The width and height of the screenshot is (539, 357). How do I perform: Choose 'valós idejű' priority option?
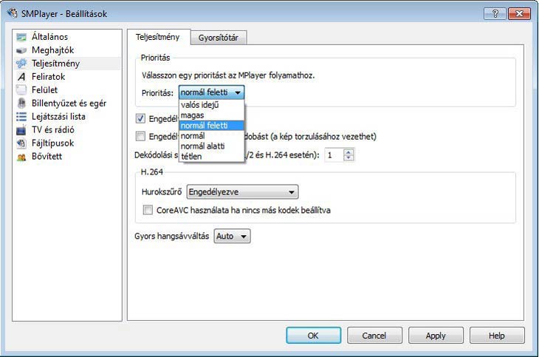click(x=212, y=105)
